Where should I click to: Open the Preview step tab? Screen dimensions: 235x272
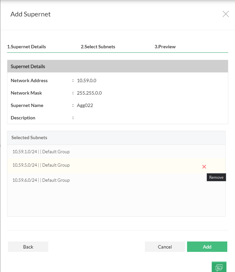pyautogui.click(x=165, y=47)
